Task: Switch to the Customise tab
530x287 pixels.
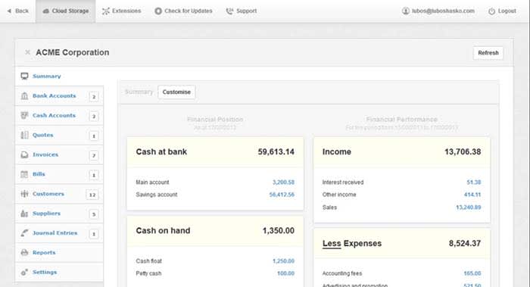Action: (x=176, y=92)
